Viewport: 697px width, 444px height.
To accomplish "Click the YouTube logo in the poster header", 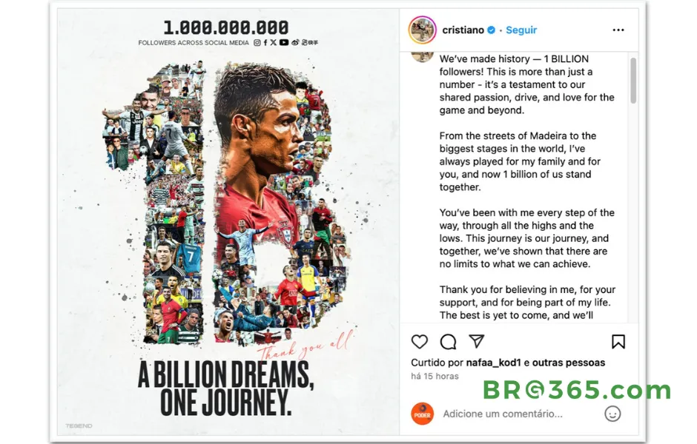I will tap(283, 43).
